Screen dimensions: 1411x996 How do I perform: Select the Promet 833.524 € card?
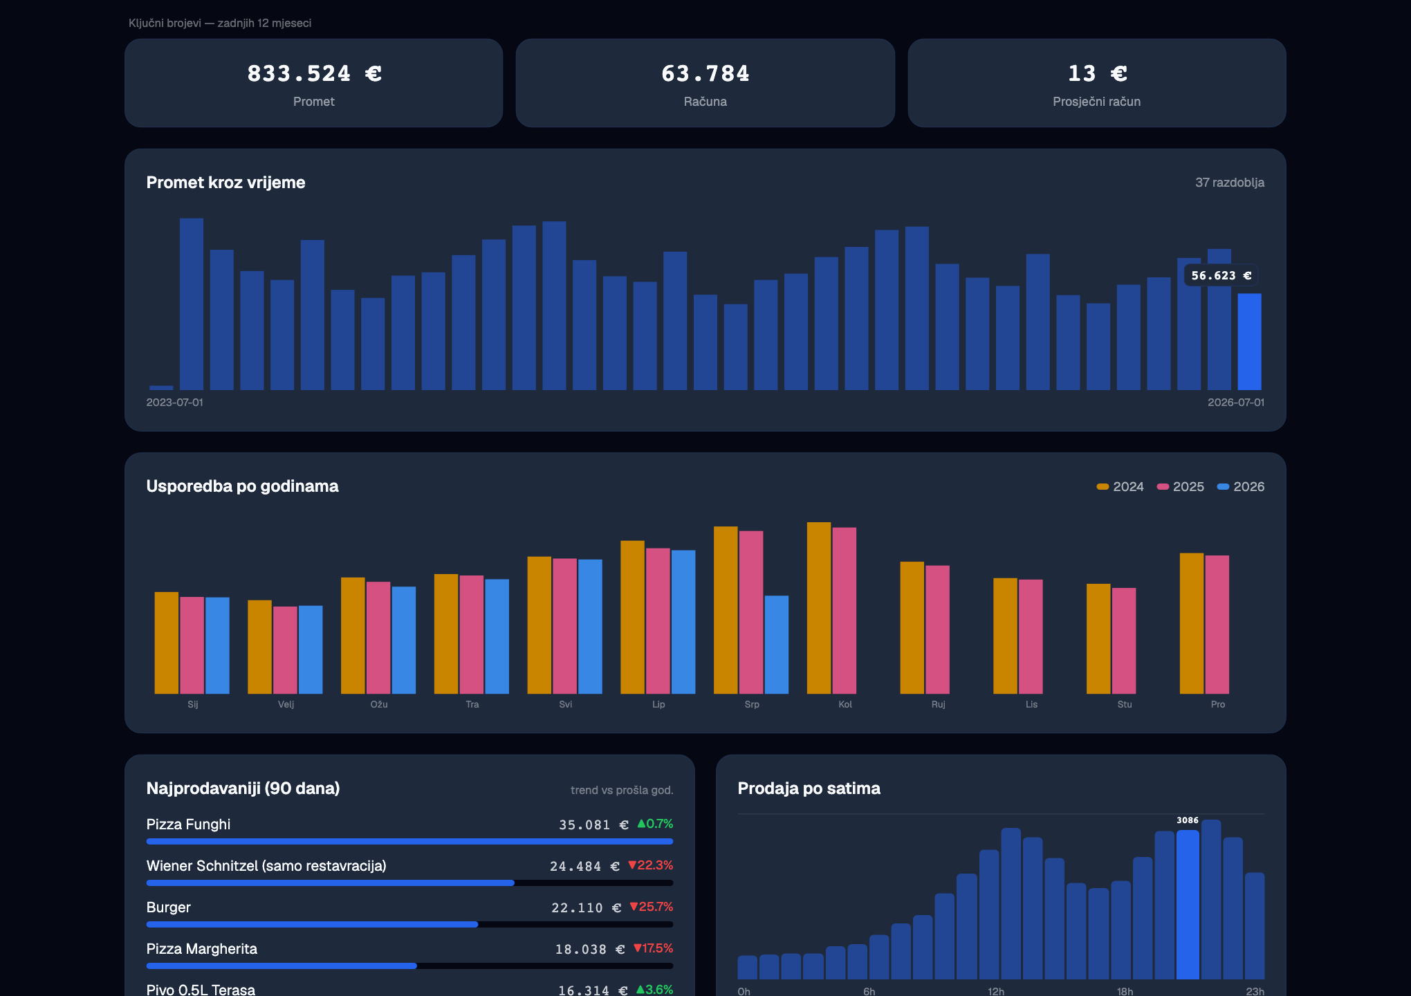click(314, 83)
